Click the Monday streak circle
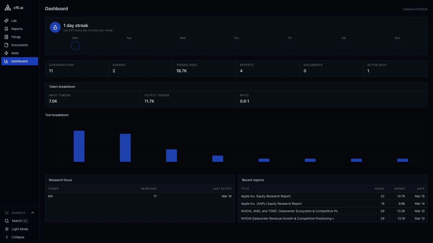The height and width of the screenshot is (243, 433). tap(75, 46)
